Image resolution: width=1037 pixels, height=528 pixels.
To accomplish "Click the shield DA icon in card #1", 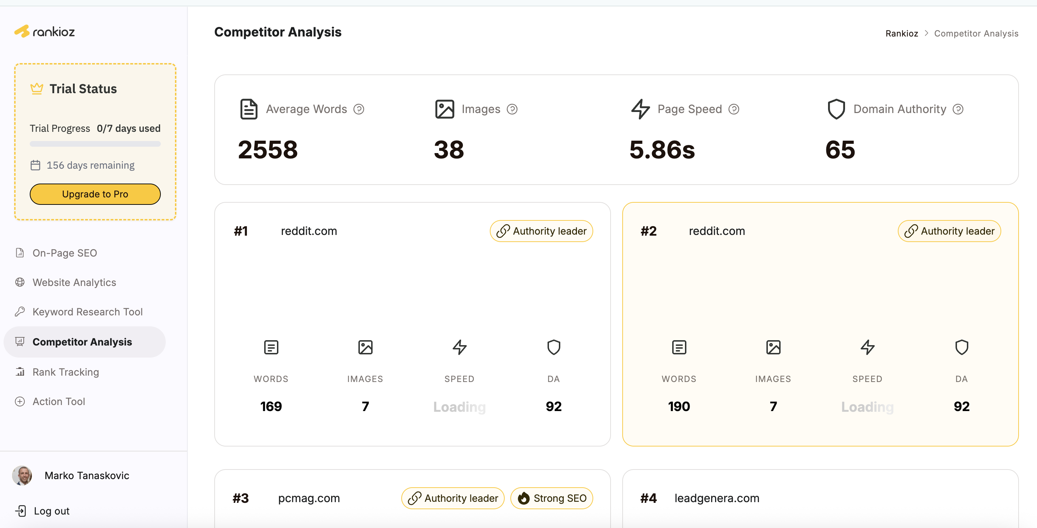I will (x=554, y=347).
